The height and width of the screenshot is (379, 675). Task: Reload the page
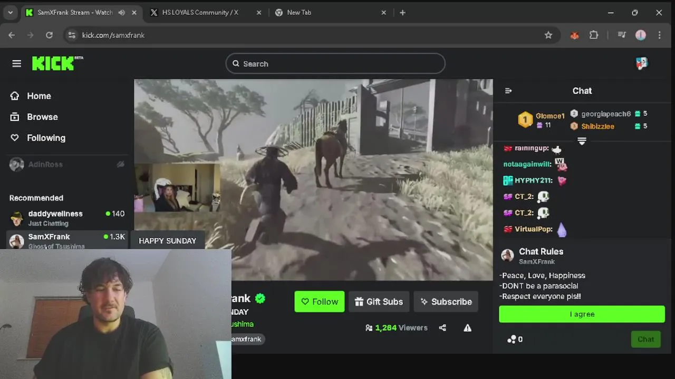point(49,35)
